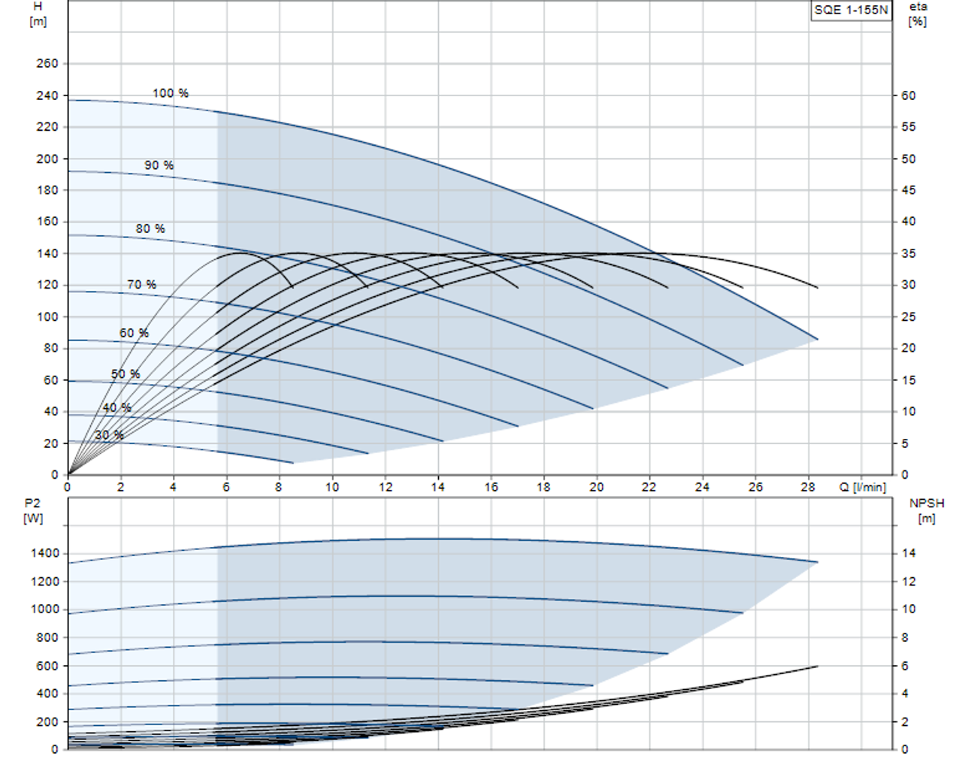Select the 40 % speed curve label
The height and width of the screenshot is (759, 962).
click(x=116, y=408)
